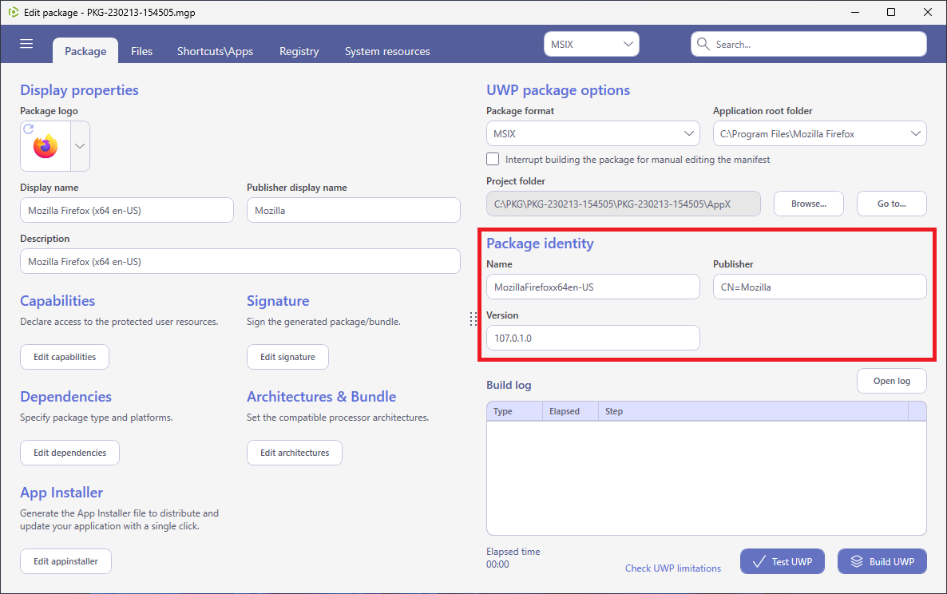The width and height of the screenshot is (947, 594).
Task: Click the app icon in title bar
Action: (x=13, y=12)
